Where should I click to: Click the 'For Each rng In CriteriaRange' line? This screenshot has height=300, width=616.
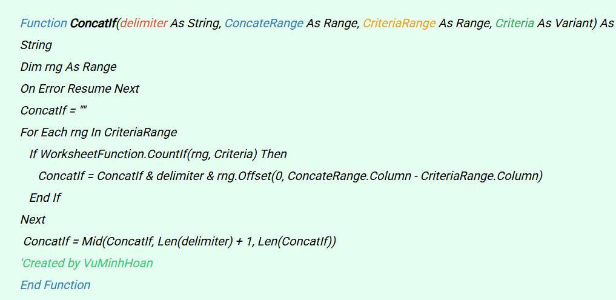[x=99, y=132]
